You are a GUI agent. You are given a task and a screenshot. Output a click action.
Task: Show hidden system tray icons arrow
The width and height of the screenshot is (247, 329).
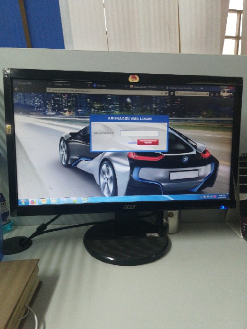pyautogui.click(x=201, y=197)
